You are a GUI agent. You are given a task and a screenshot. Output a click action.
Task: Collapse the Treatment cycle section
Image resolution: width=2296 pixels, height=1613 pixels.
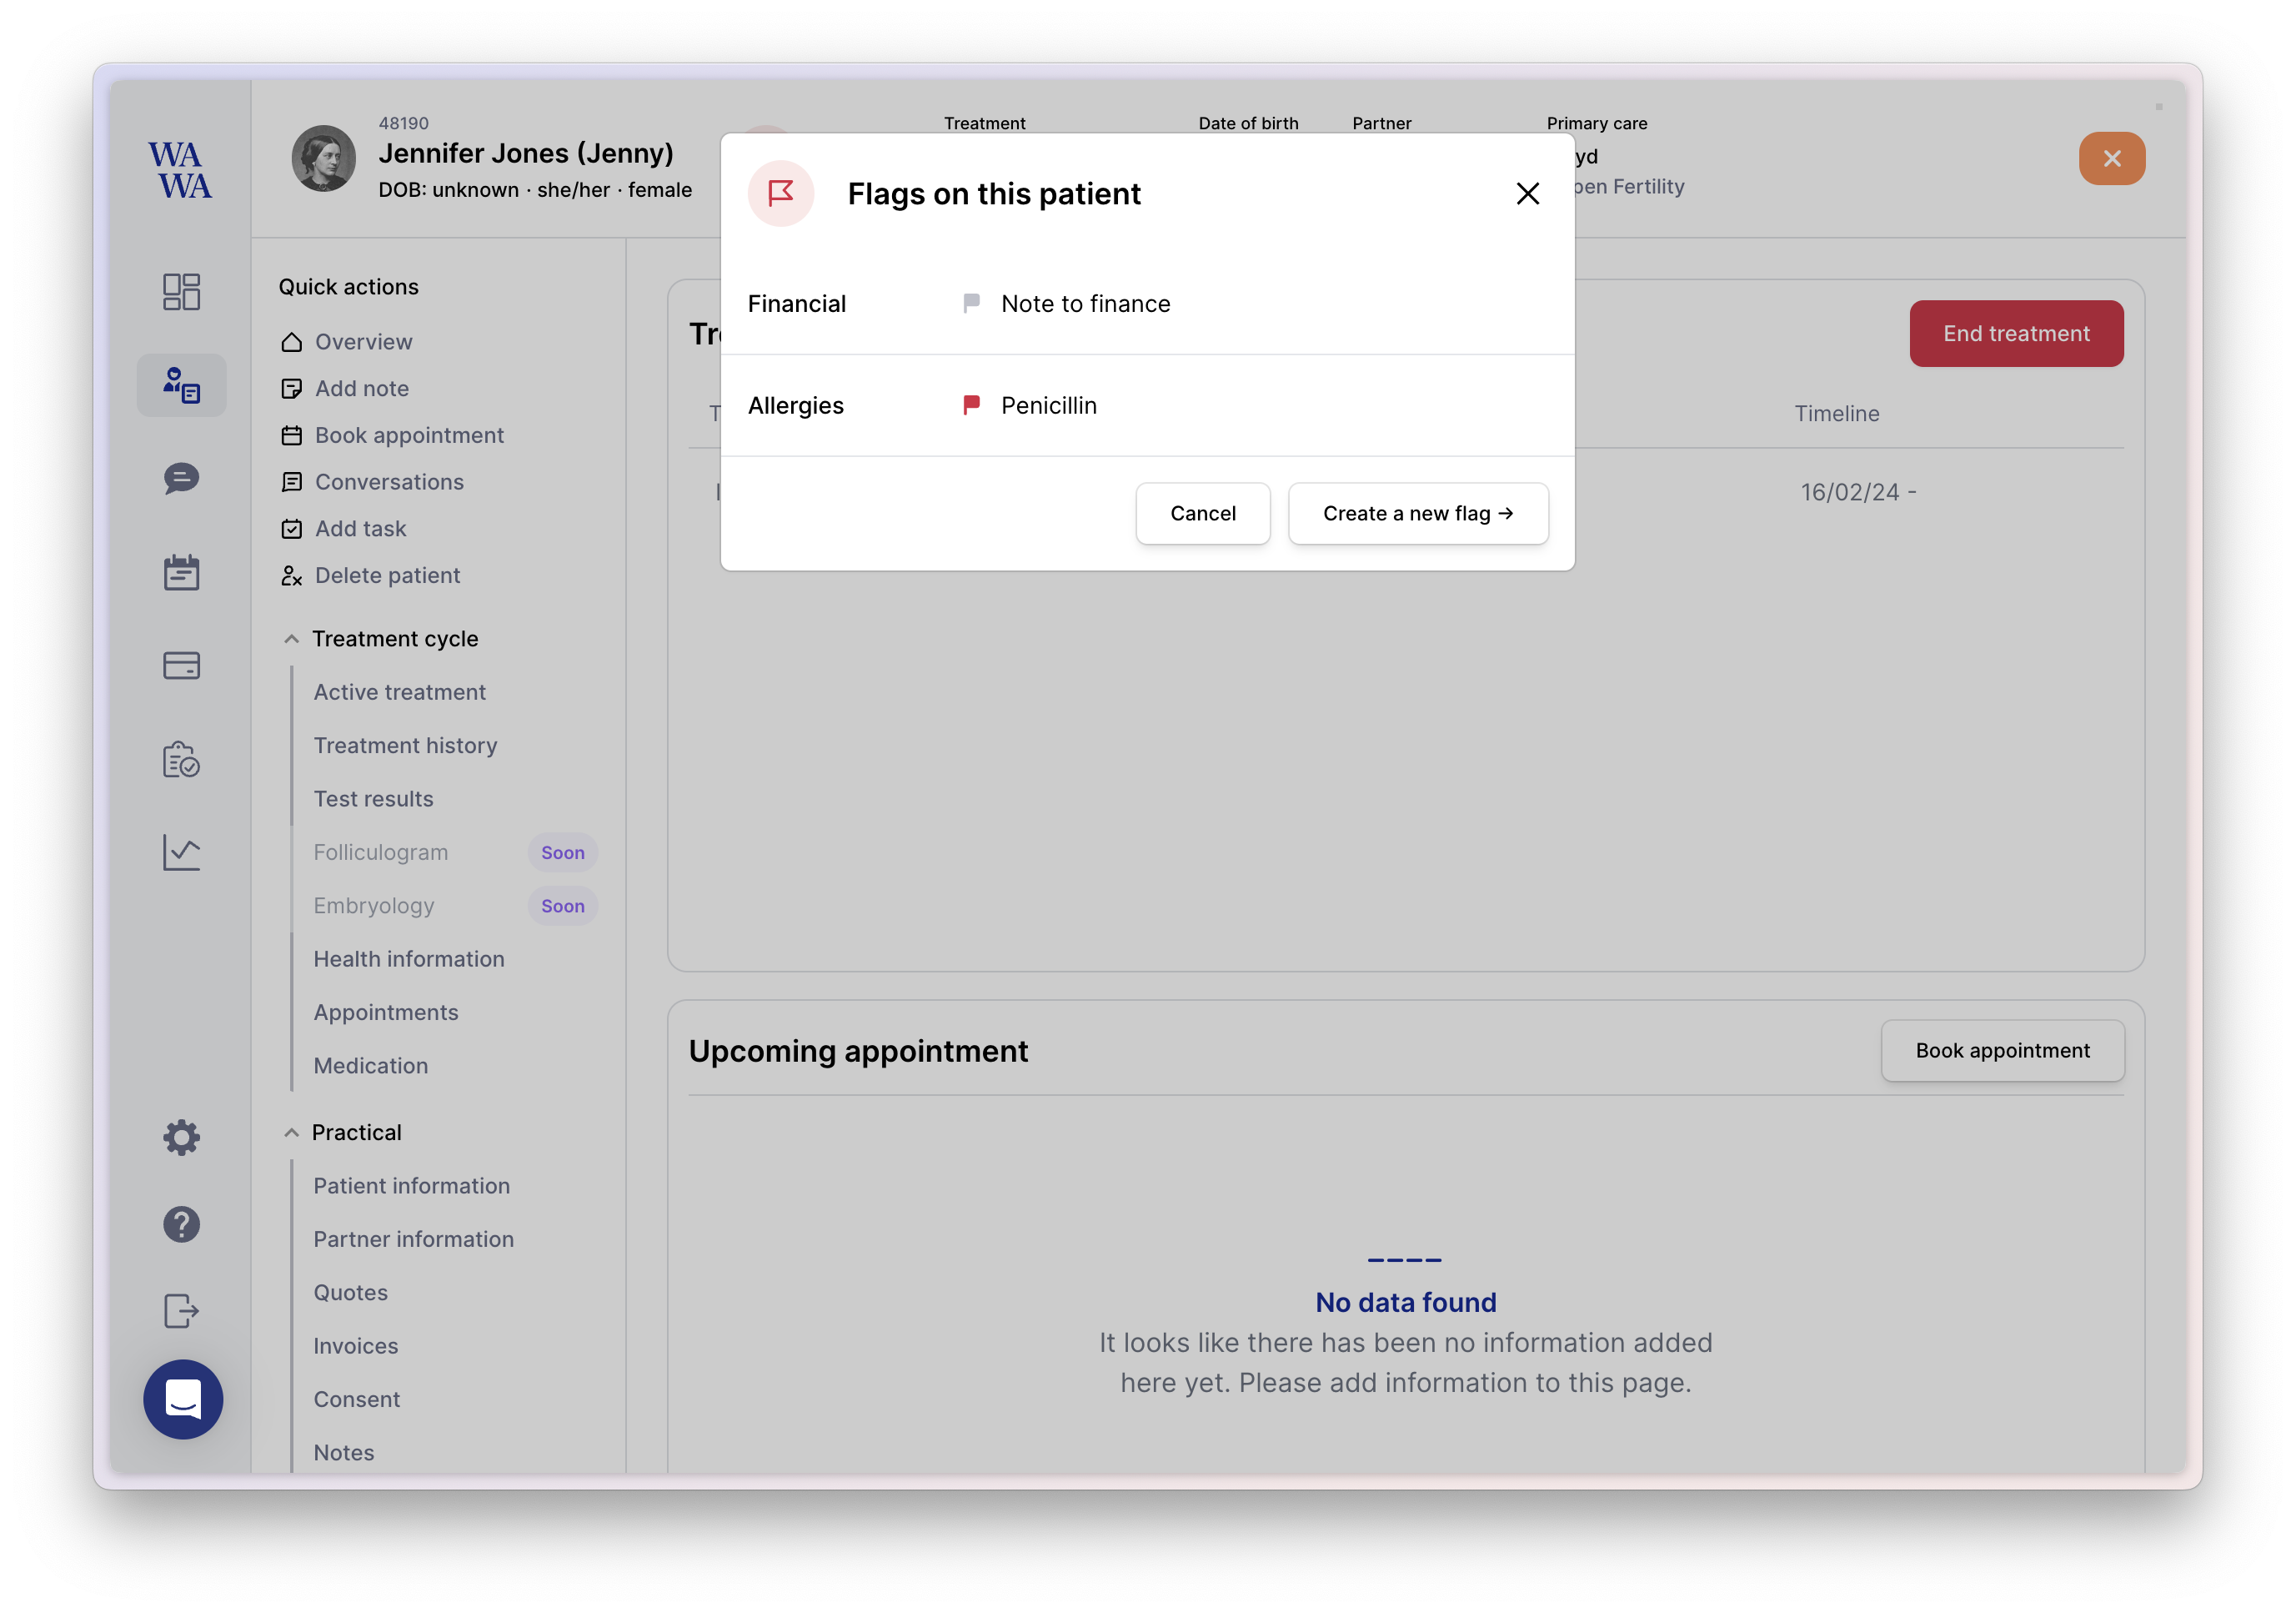point(291,638)
